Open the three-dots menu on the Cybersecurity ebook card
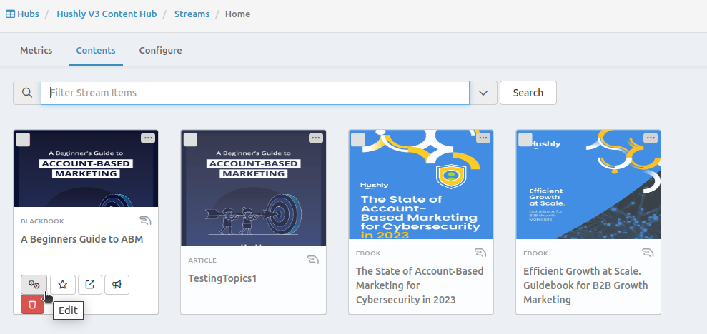Viewport: 707px width, 334px height. [483, 138]
